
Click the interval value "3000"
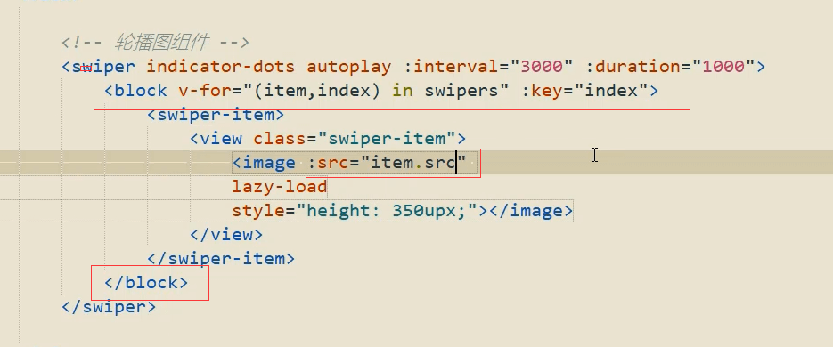pyautogui.click(x=541, y=67)
